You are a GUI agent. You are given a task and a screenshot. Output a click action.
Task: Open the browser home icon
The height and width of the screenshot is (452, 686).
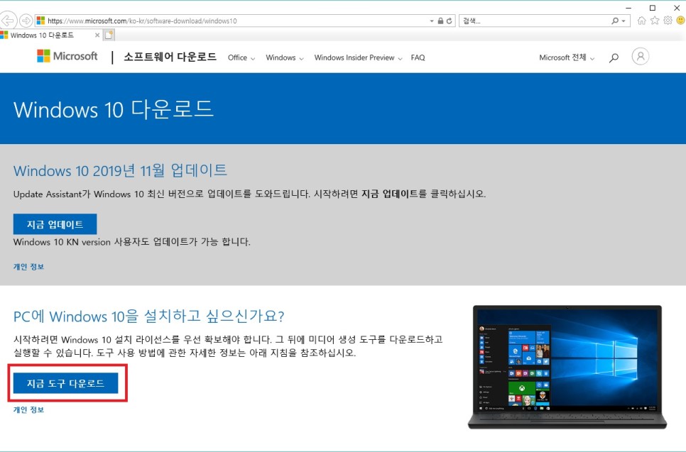click(x=641, y=21)
